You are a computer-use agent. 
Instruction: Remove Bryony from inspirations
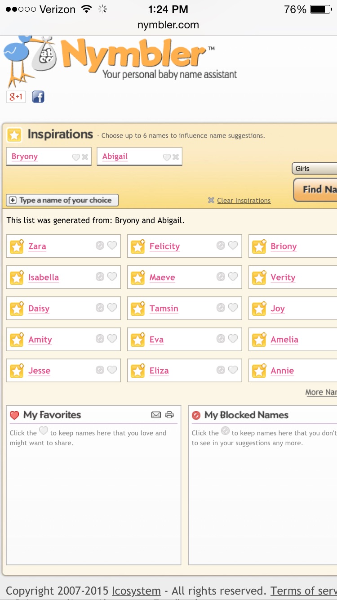click(x=85, y=157)
